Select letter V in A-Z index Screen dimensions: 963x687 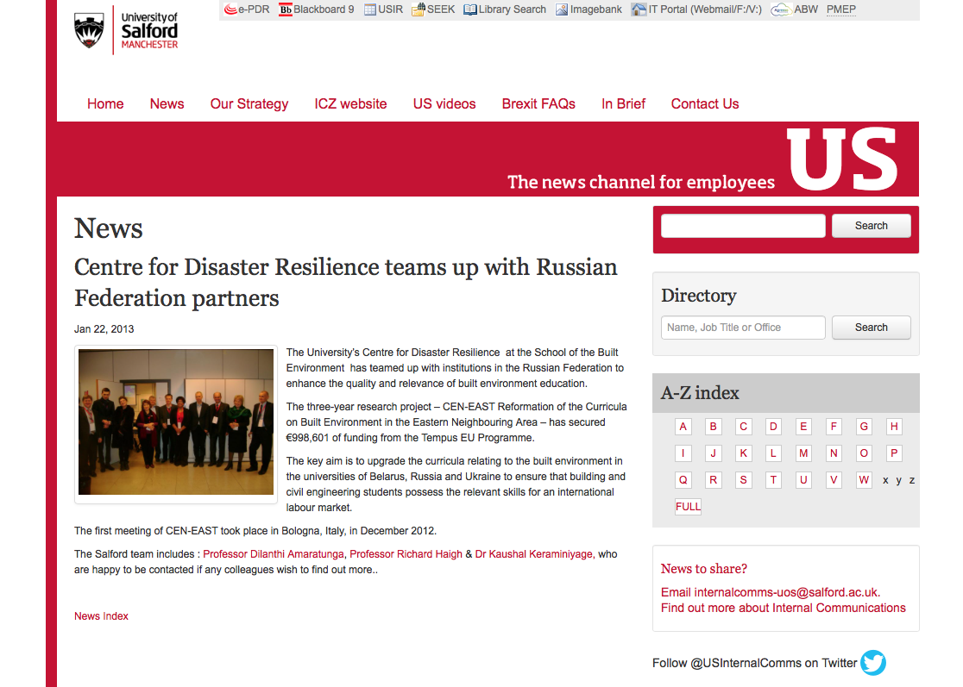click(x=834, y=479)
